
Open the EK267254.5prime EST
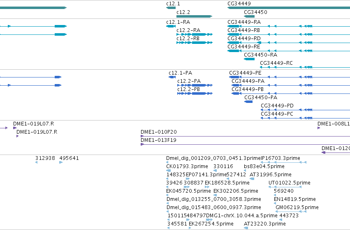(211, 224)
